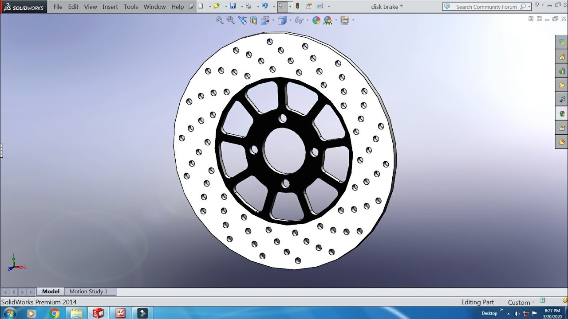Expand the Save dropdown arrow
Image resolution: width=568 pixels, height=319 pixels.
(x=241, y=7)
